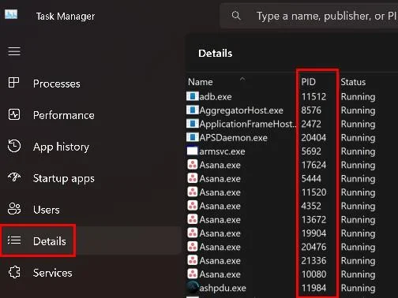Click Asana icon for PID 19904
This screenshot has width=398, height=298.
193,233
